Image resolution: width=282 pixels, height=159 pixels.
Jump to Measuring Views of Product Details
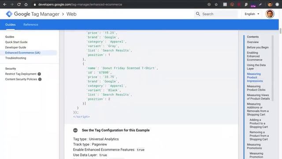tap(258, 97)
